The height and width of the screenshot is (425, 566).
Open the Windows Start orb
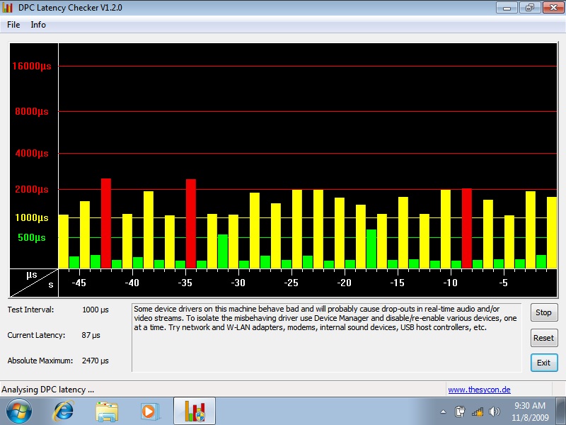[19, 412]
